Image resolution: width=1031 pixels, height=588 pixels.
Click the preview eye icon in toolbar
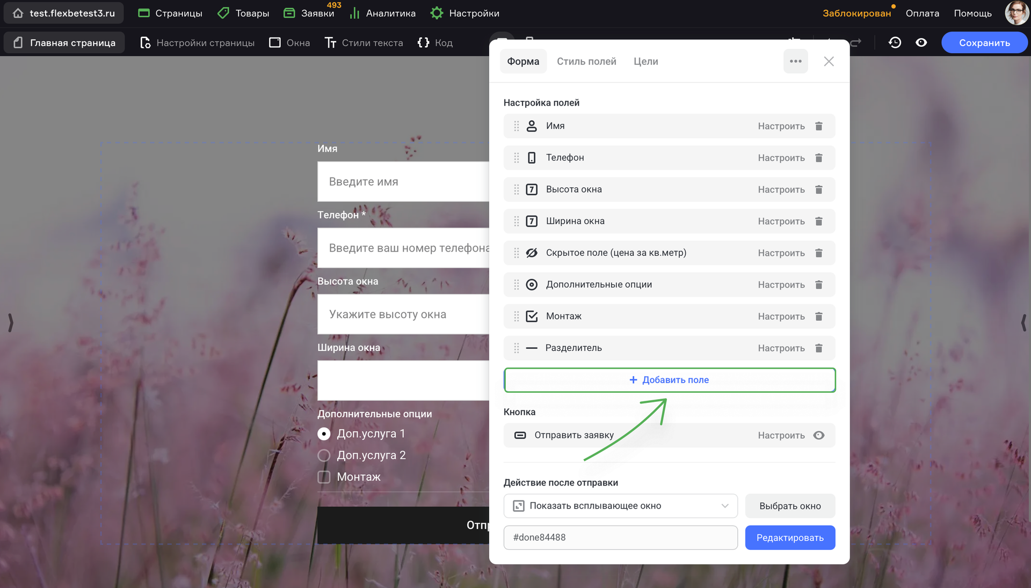coord(921,43)
